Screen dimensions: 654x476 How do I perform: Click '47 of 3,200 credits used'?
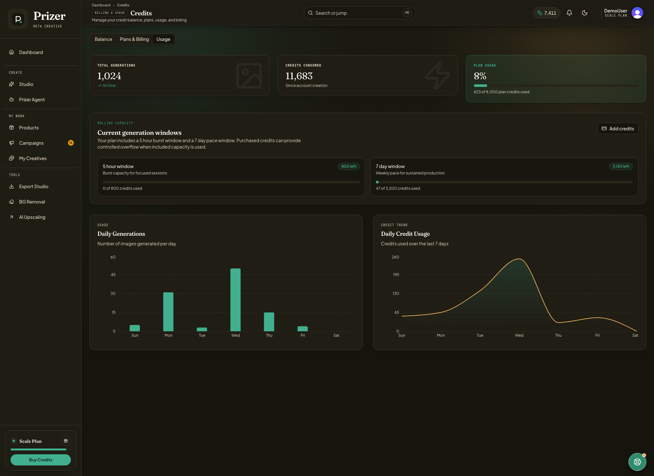click(398, 188)
